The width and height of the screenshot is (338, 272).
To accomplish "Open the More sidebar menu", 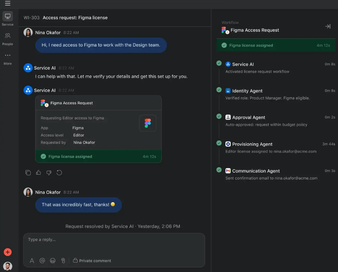I will click(x=7, y=59).
